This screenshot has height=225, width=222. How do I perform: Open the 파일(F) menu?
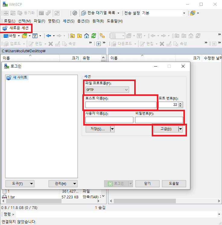[40, 21]
